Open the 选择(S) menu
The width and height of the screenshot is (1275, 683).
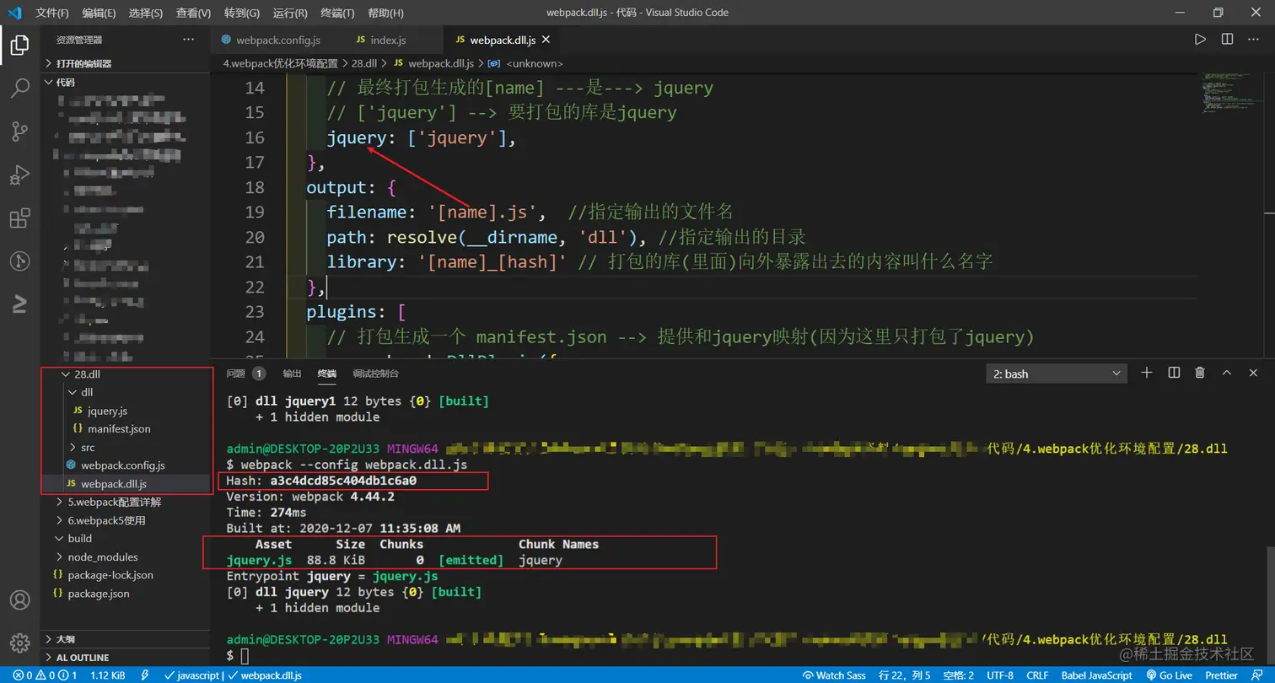[146, 13]
